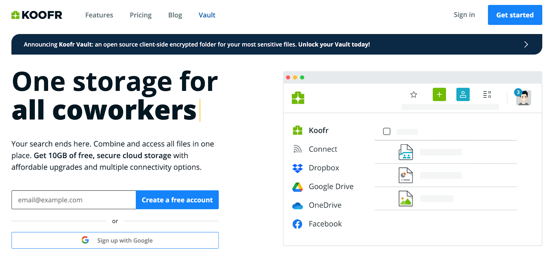Click the Koofr sidebar icon

[298, 130]
